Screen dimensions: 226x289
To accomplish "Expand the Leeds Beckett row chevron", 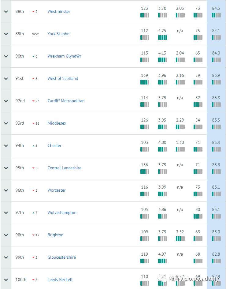I will (x=6, y=280).
